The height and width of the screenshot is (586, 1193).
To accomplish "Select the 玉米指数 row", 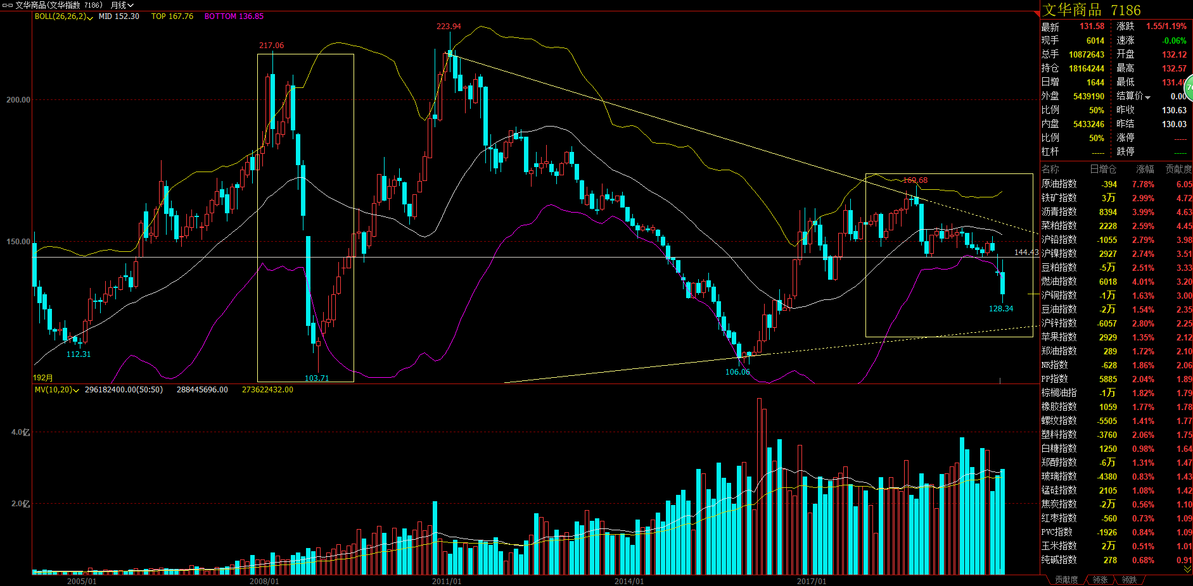I will pos(1116,546).
